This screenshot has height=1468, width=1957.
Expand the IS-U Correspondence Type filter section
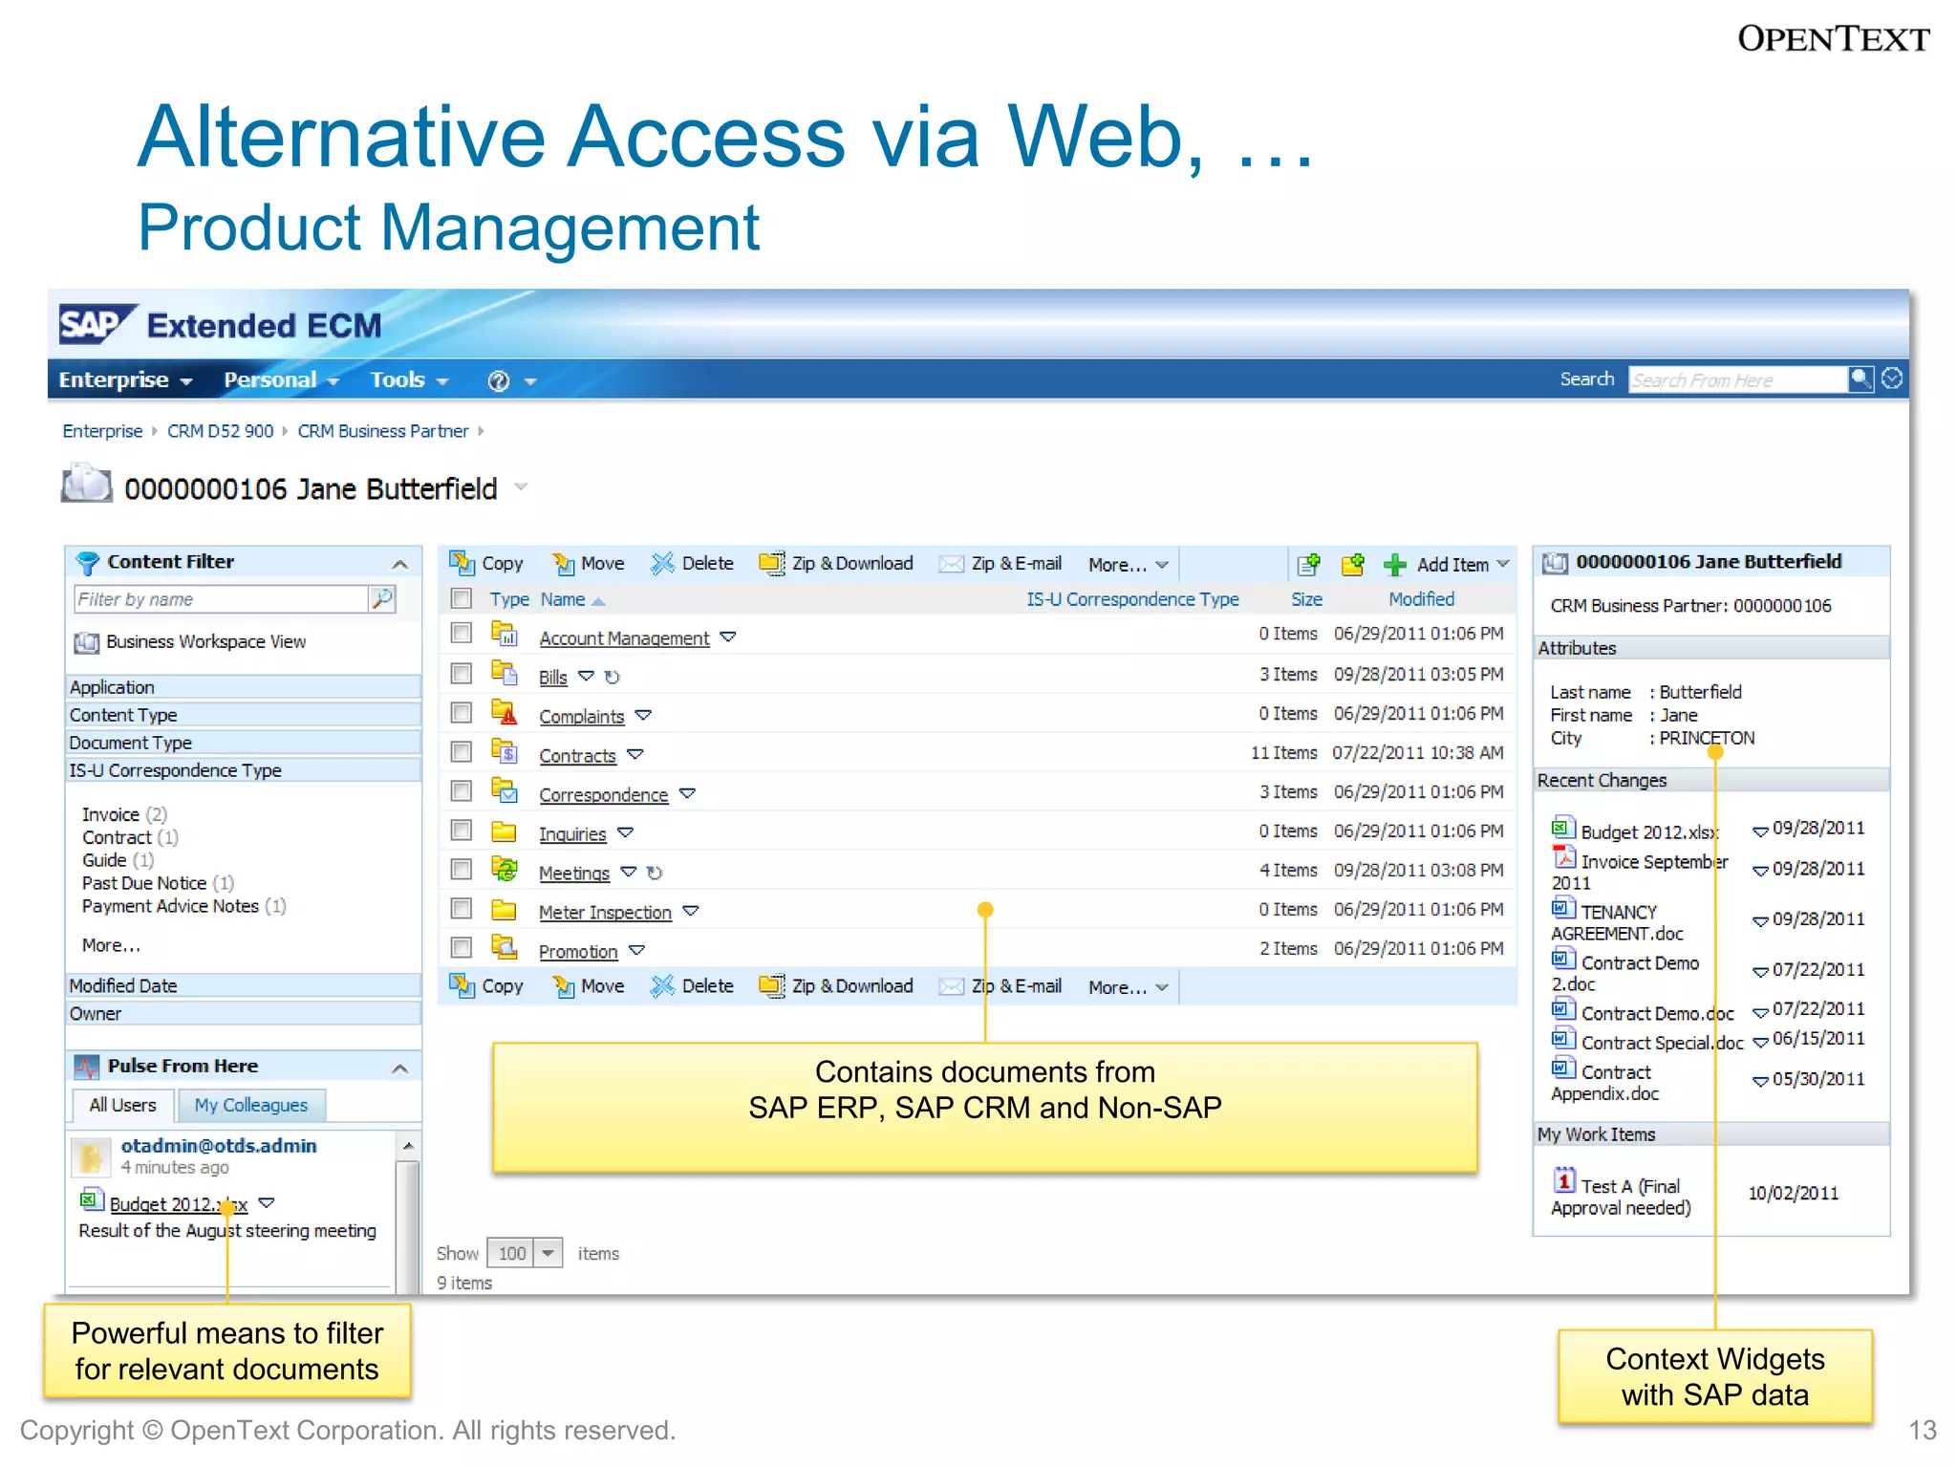244,770
